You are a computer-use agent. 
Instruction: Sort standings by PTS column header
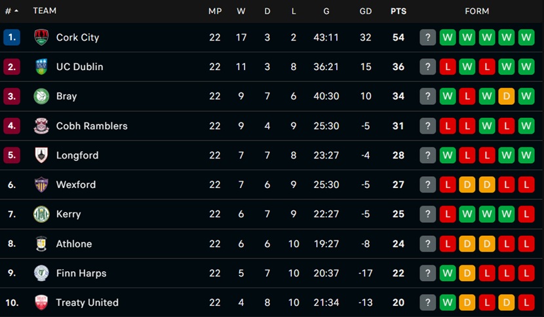tap(398, 11)
